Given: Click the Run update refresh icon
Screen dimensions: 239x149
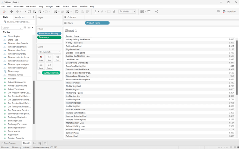Looking at the screenshot, I should click(46, 12).
